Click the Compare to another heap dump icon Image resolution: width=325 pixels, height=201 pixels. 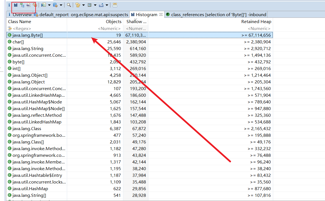[115, 5]
